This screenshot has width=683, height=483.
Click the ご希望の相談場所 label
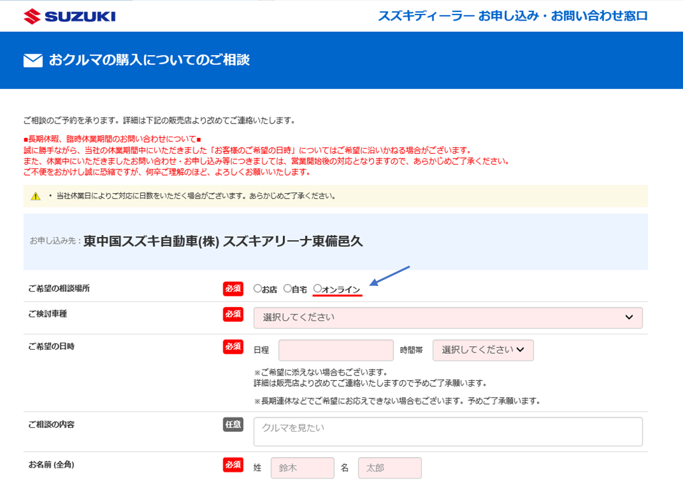click(x=59, y=289)
